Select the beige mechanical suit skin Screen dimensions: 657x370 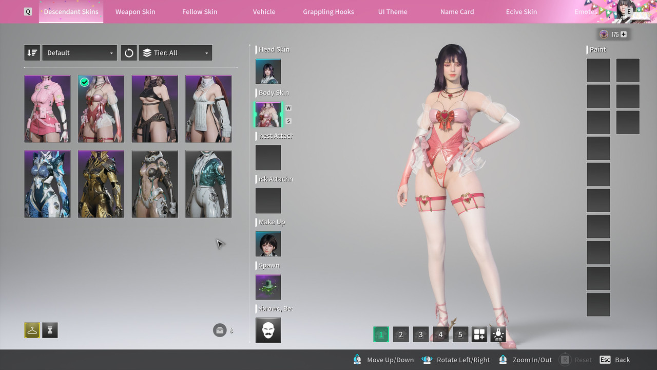(x=154, y=184)
